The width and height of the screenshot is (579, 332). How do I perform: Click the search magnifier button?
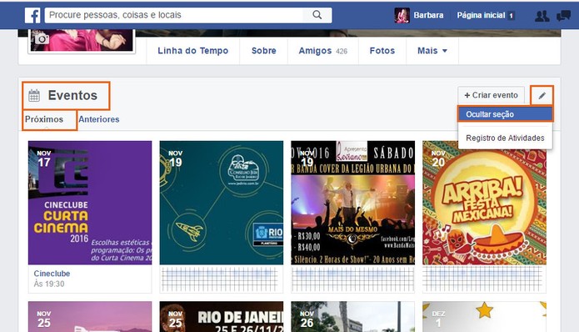pos(317,15)
